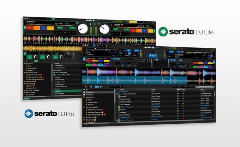This screenshot has width=240, height=147.
Task: Click the blue IN OUT loop button on DJ Pro deck 1
Action: (x=117, y=59)
